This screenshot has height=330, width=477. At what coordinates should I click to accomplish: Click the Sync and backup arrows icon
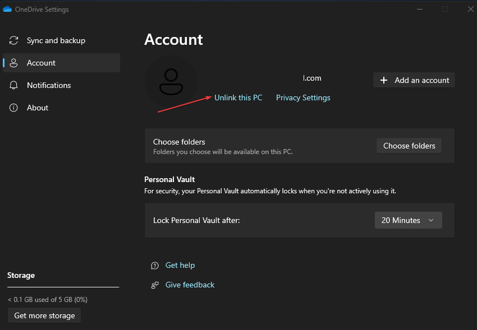(x=13, y=40)
